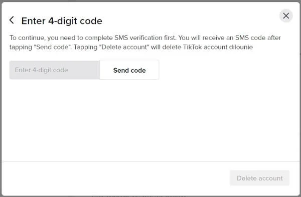Click the word "account" just before dilounie
Image resolution: width=301 pixels, height=197 pixels.
[x=215, y=47]
